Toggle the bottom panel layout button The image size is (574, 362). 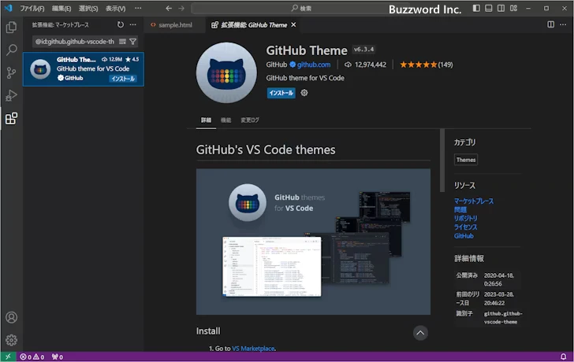488,8
